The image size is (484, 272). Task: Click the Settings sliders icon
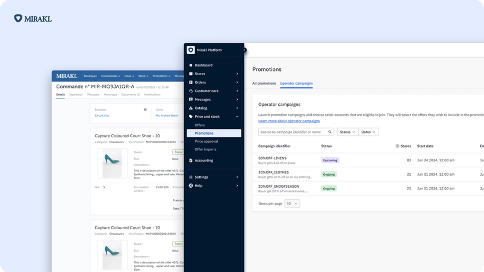tap(191, 177)
